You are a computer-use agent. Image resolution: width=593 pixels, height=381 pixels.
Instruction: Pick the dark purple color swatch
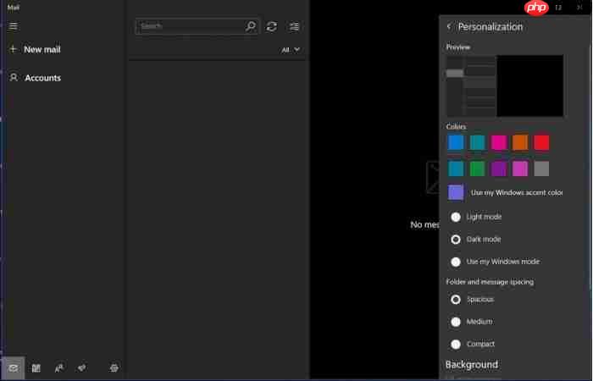(x=499, y=168)
